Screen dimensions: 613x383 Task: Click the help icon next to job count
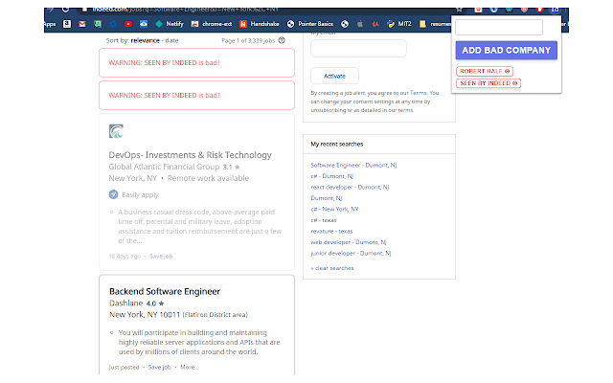coord(282,40)
